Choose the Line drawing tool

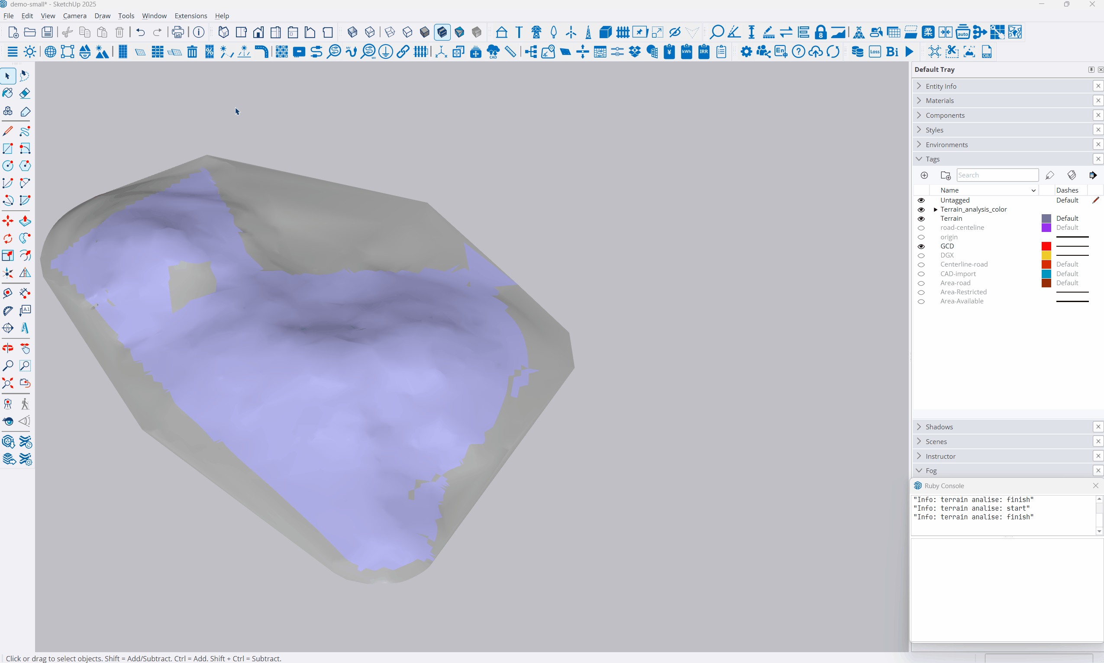[x=8, y=132]
